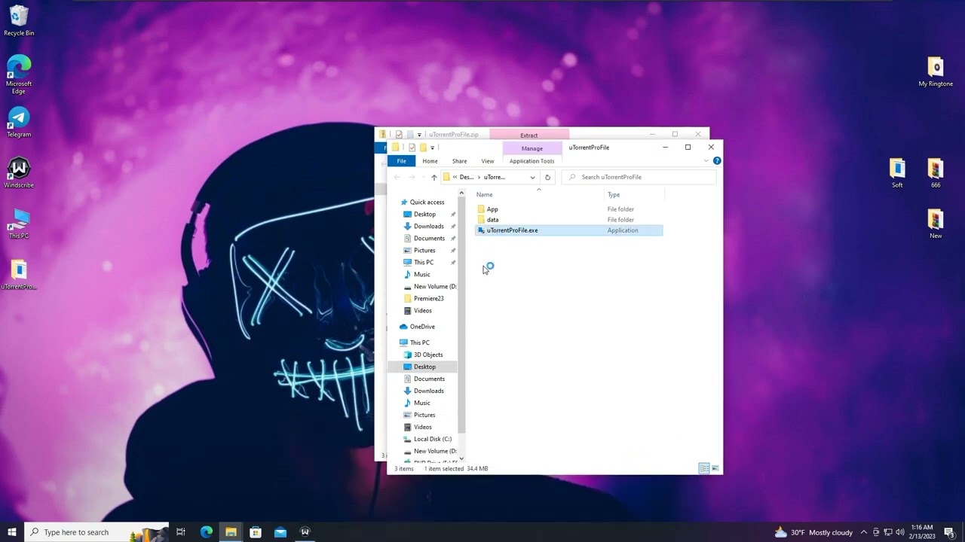The height and width of the screenshot is (542, 965).
Task: Open Task View on the taskbar
Action: pyautogui.click(x=181, y=532)
